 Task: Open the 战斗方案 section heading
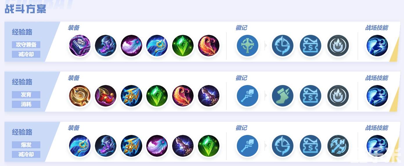[x=25, y=9]
